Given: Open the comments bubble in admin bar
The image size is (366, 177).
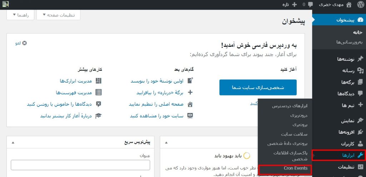Looking at the screenshot, I should [x=310, y=4].
